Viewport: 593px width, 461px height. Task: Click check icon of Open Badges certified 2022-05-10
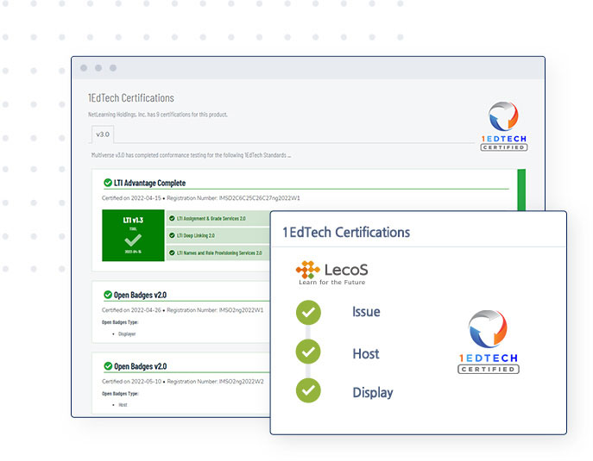tap(108, 366)
